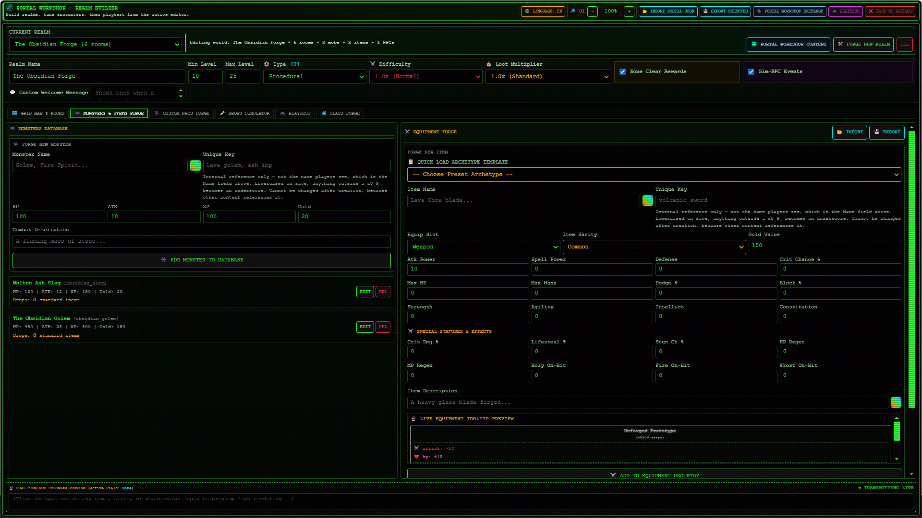922x518 pixels.
Task: Click the Type help [?] link
Action: pos(295,64)
